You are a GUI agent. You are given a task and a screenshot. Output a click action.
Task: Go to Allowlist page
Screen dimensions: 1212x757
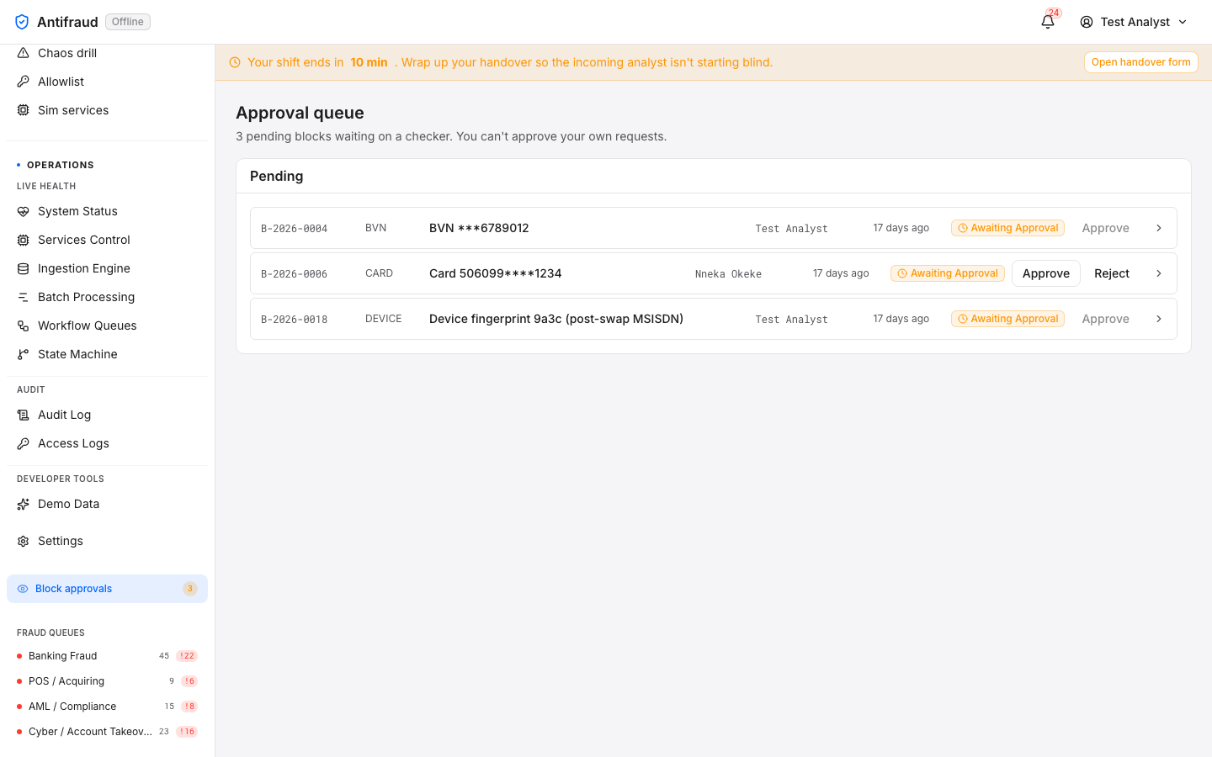107,82
